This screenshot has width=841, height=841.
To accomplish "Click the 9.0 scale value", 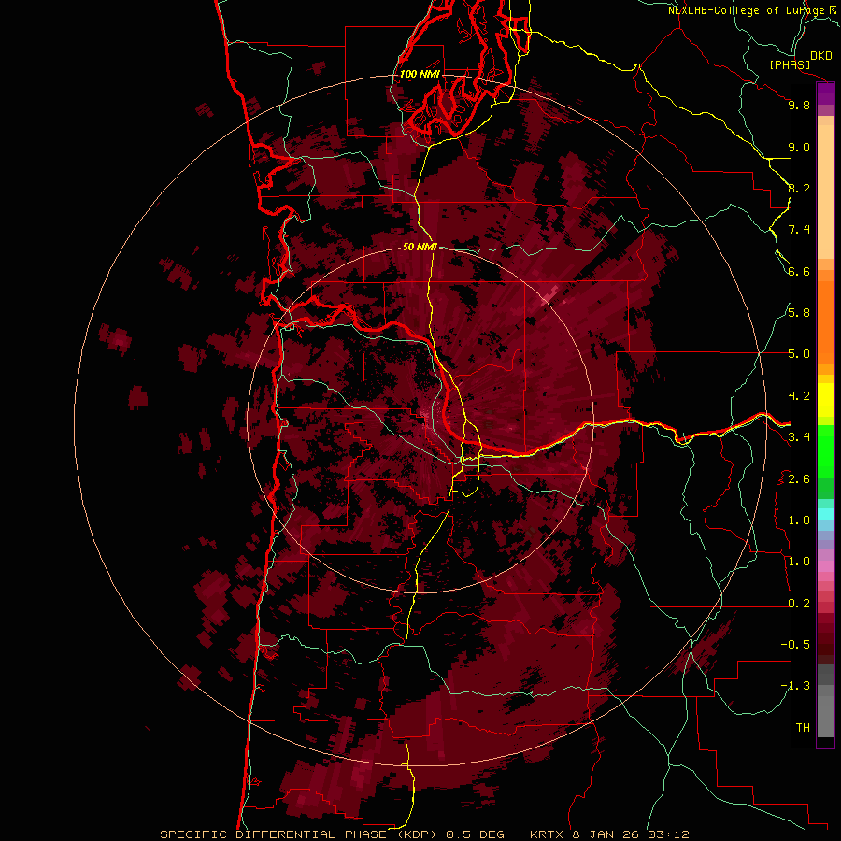I will click(799, 148).
